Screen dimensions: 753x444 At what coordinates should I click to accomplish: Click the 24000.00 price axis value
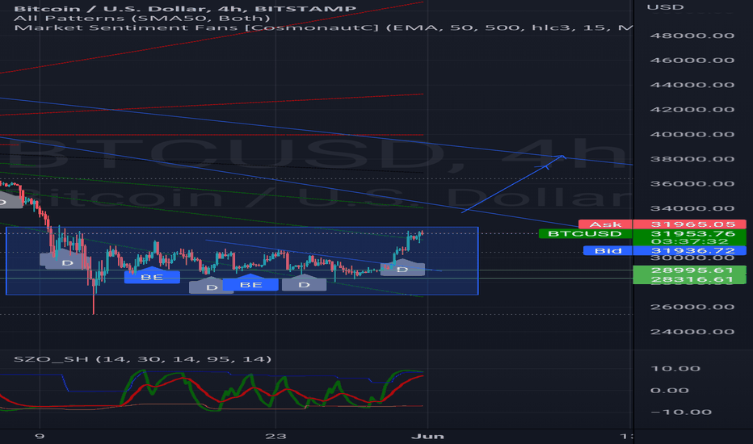coord(692,332)
